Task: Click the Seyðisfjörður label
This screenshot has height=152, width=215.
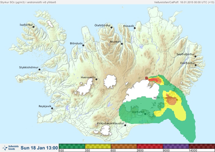Action: (x=185, y=54)
